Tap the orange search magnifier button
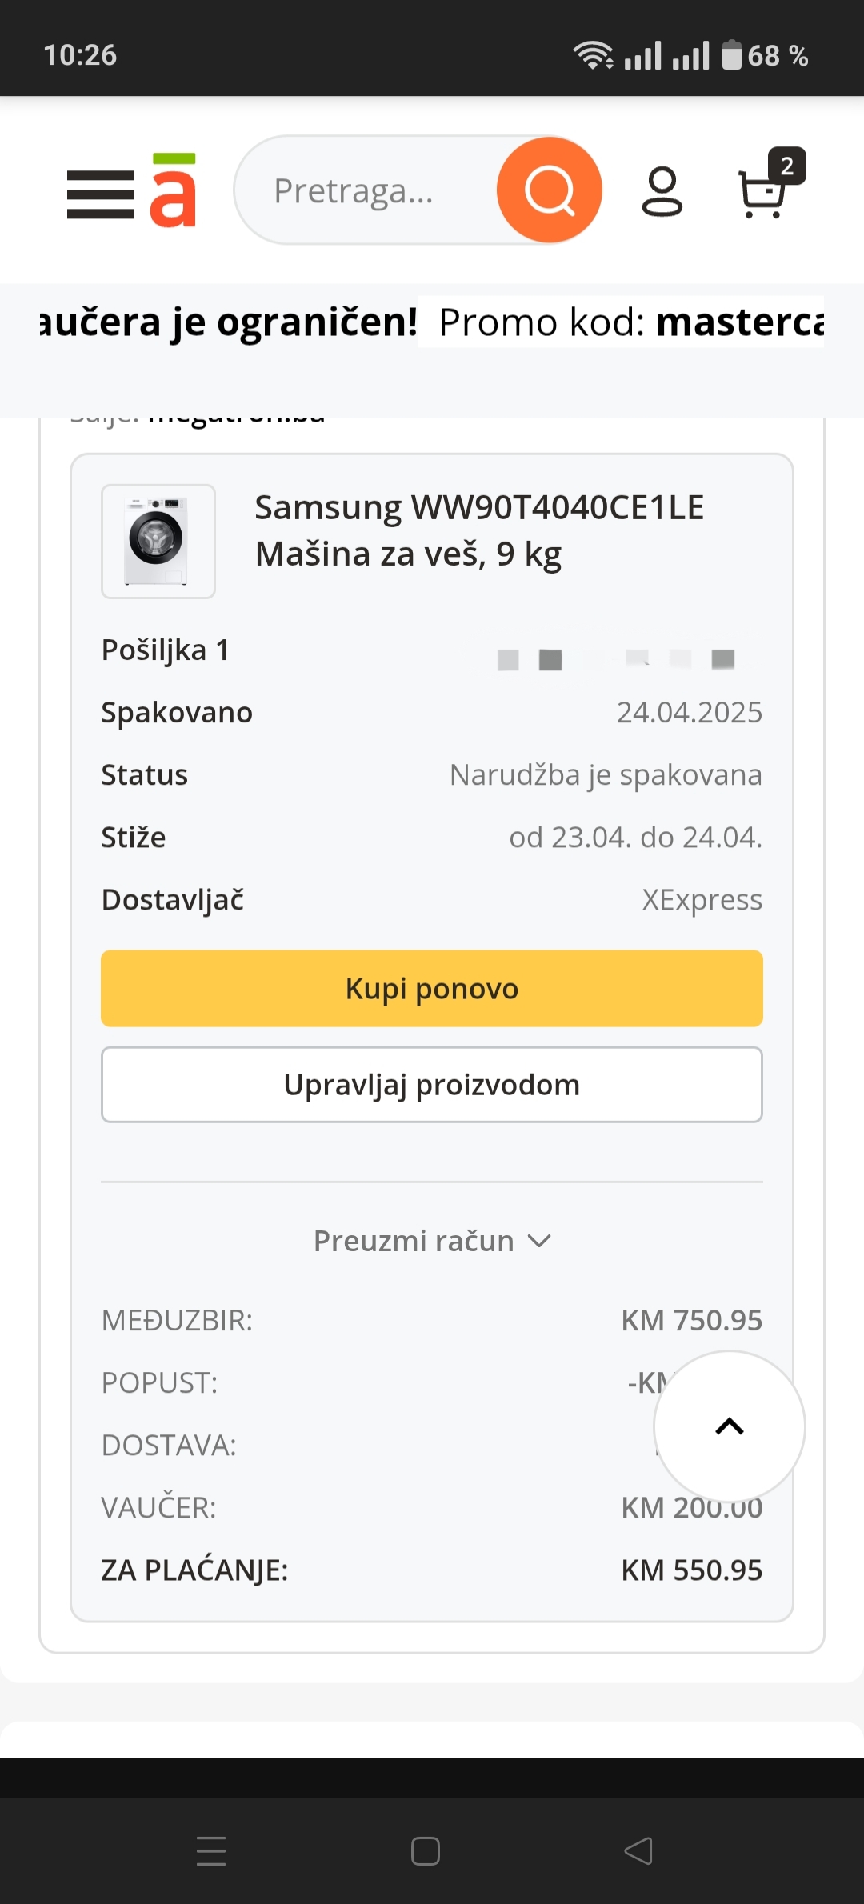Screen dimensions: 864x1904 click(x=549, y=190)
